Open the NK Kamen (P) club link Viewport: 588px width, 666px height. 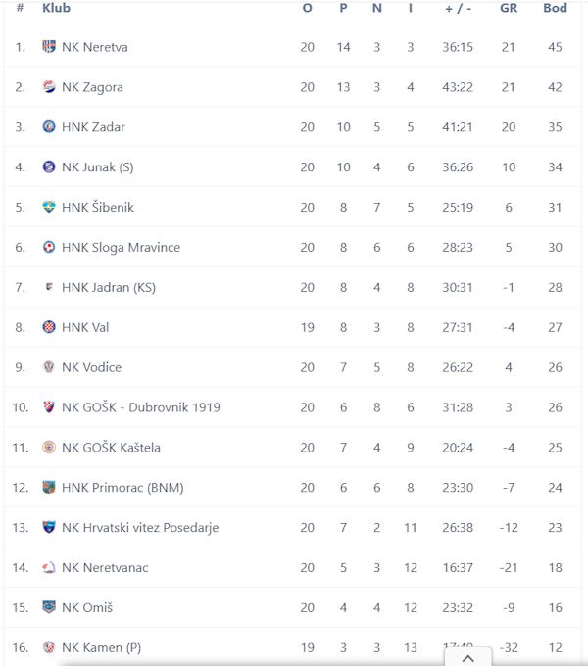click(102, 647)
